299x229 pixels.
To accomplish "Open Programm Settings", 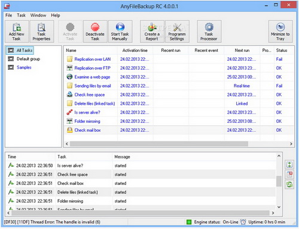I will pyautogui.click(x=177, y=32).
